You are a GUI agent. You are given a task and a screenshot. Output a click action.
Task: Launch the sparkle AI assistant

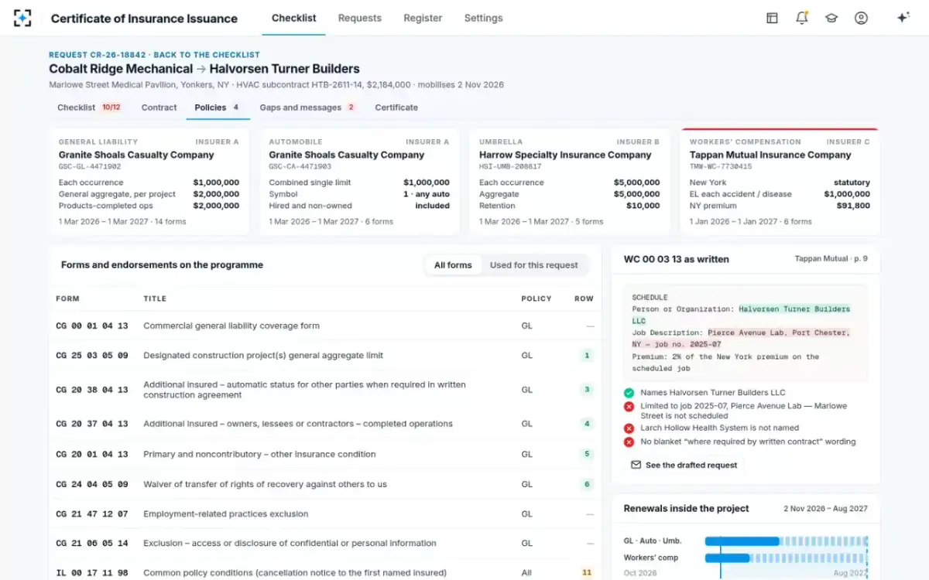coord(903,18)
